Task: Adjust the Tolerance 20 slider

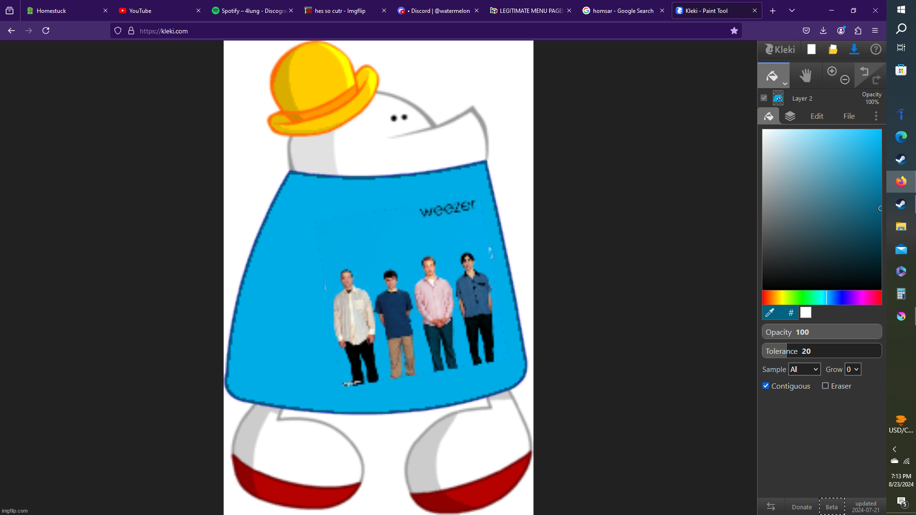Action: pos(822,351)
